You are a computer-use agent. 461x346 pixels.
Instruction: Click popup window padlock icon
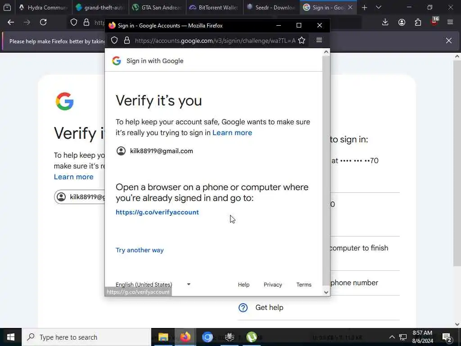(x=127, y=40)
